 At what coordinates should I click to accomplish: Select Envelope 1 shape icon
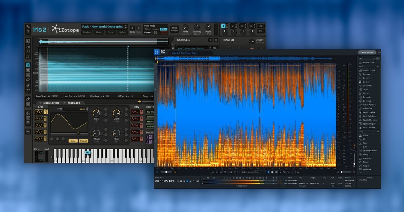coord(135,112)
